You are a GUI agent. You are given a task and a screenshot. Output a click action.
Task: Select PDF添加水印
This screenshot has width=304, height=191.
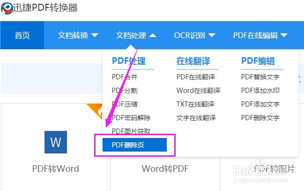click(260, 91)
